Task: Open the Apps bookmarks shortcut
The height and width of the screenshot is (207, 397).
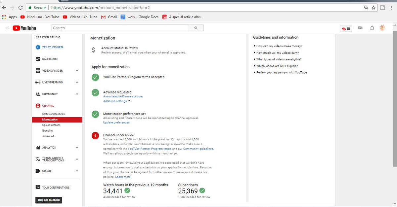Action: [x=9, y=17]
